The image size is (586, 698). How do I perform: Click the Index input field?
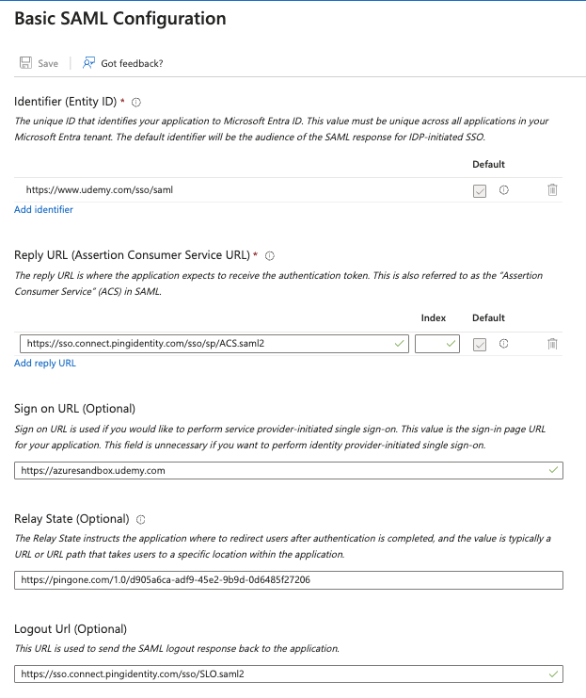coord(433,344)
